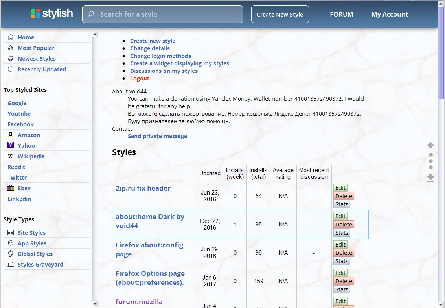View Stats for about:home Dark
Viewport: 445px width, 308px height.
[342, 233]
